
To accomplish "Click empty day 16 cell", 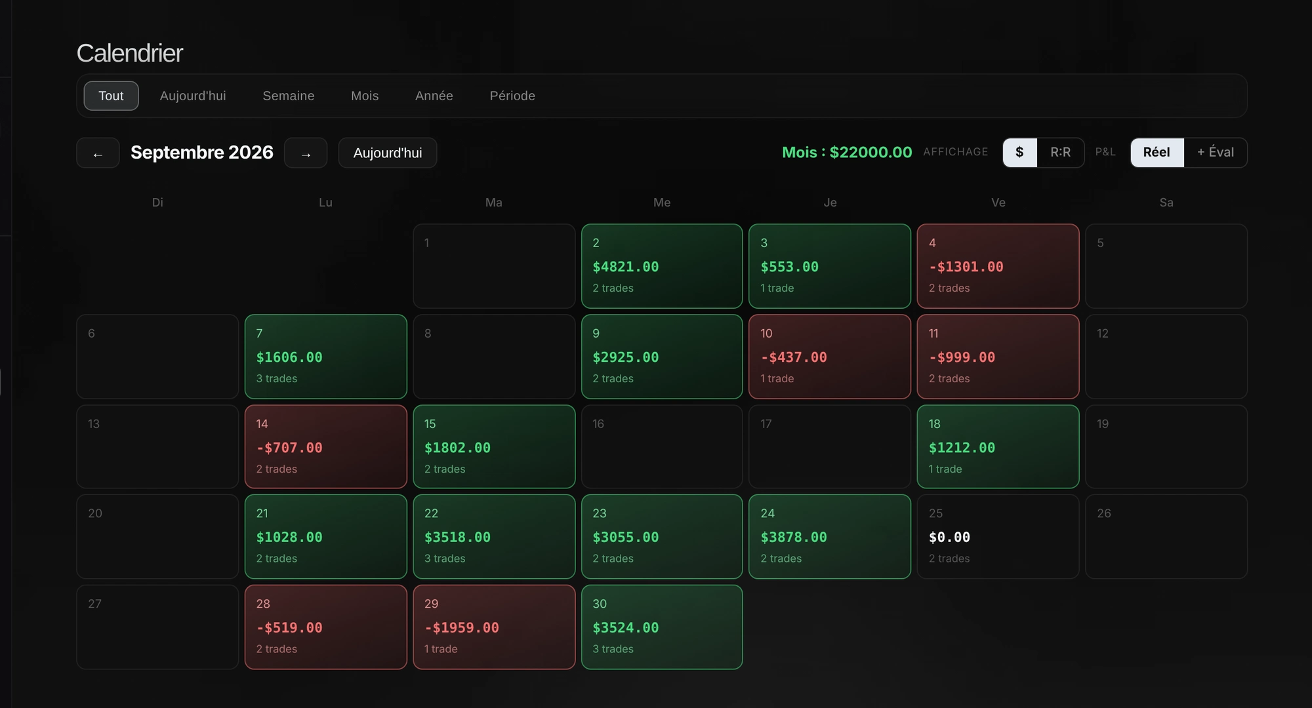I will (662, 446).
